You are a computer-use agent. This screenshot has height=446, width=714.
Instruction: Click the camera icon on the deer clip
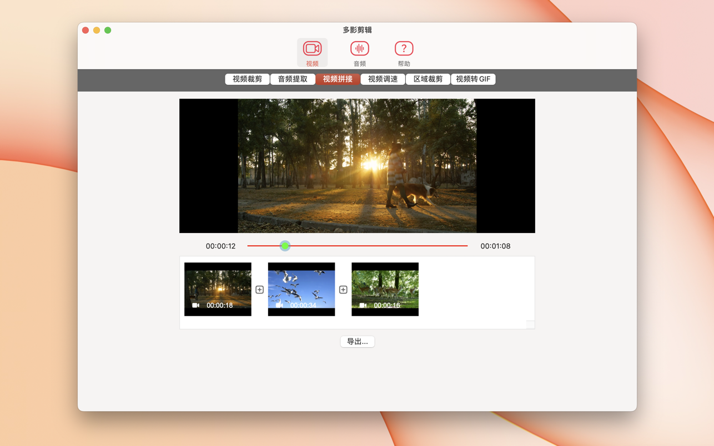tap(363, 305)
